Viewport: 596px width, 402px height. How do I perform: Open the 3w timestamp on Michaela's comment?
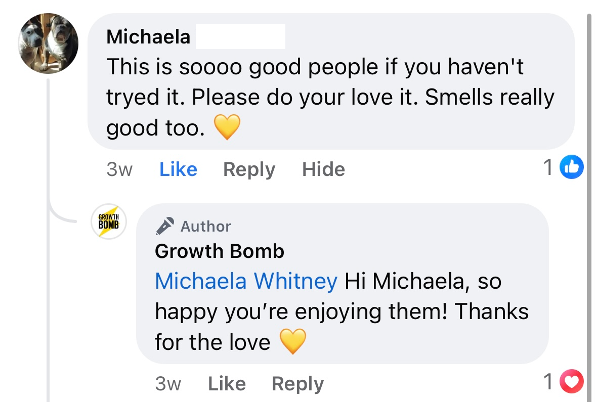pos(119,169)
